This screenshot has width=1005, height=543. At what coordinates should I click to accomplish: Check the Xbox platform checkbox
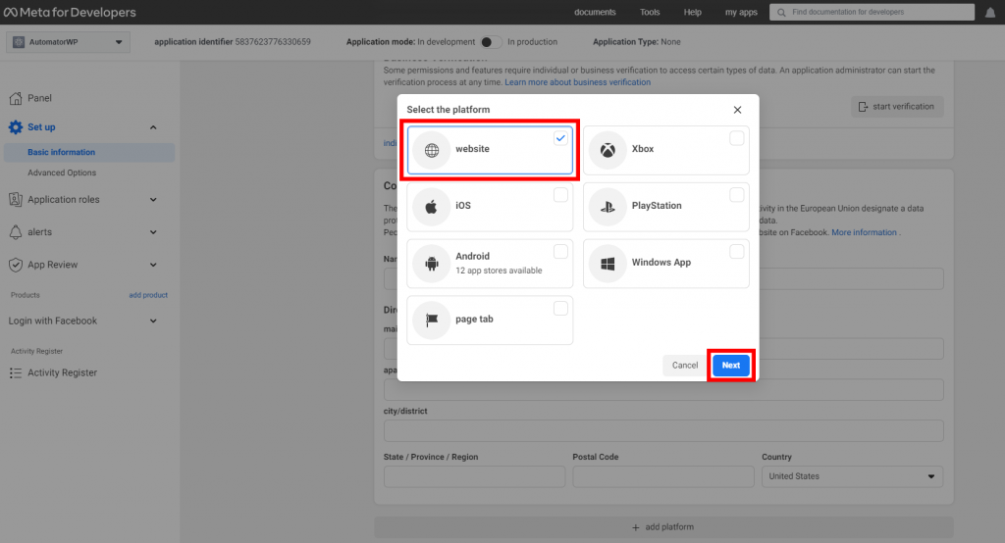737,138
